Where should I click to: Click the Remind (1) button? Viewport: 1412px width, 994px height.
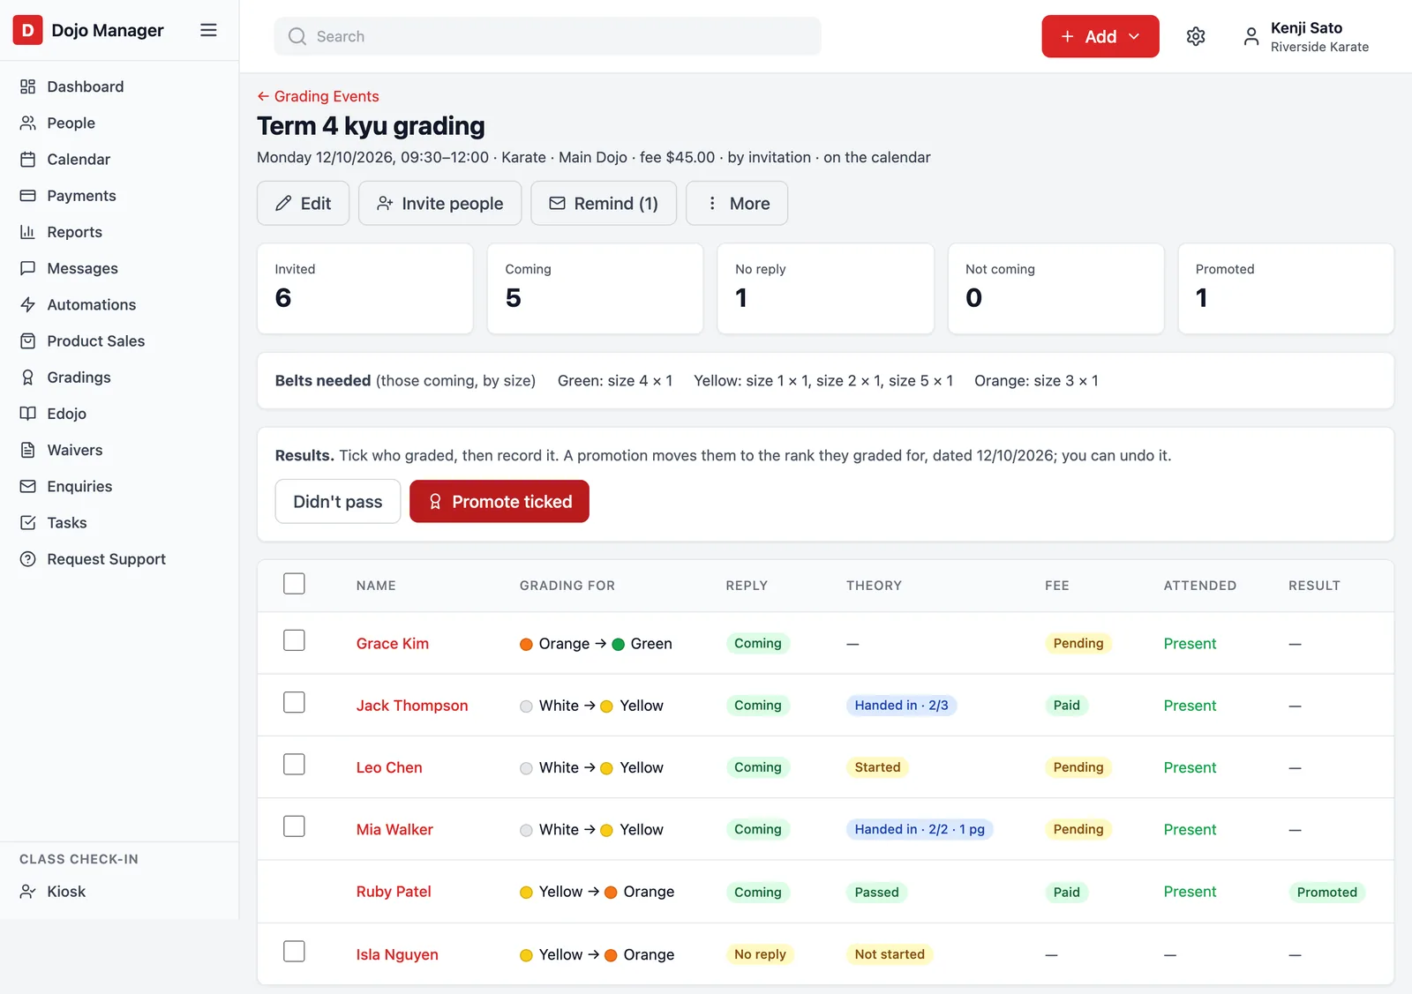(604, 203)
